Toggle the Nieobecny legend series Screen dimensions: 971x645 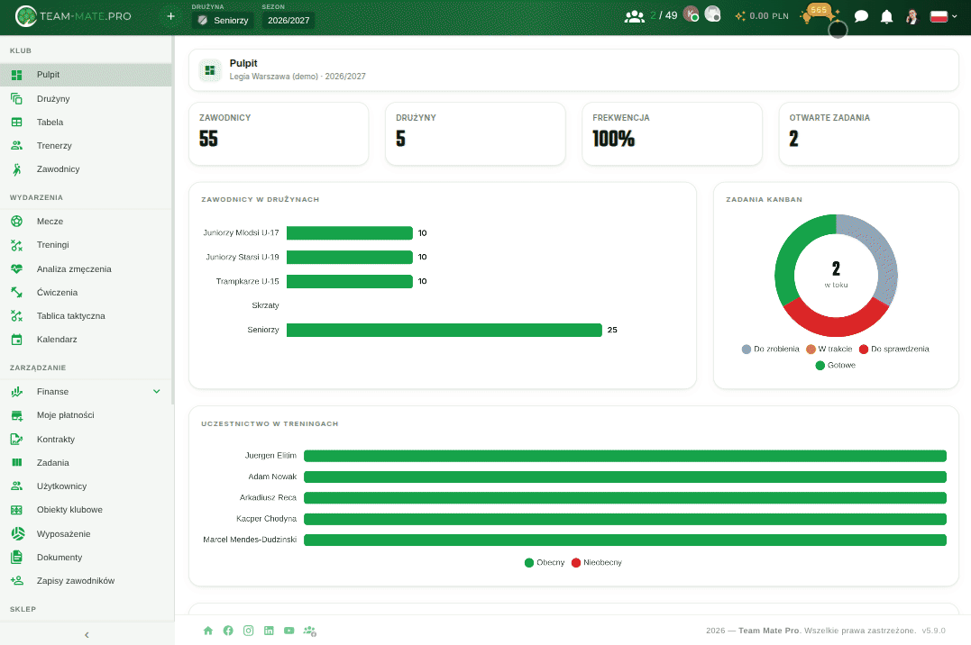click(596, 563)
